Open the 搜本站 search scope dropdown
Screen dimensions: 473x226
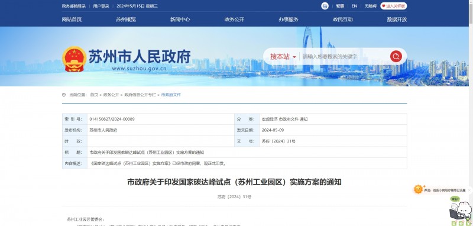(283, 56)
